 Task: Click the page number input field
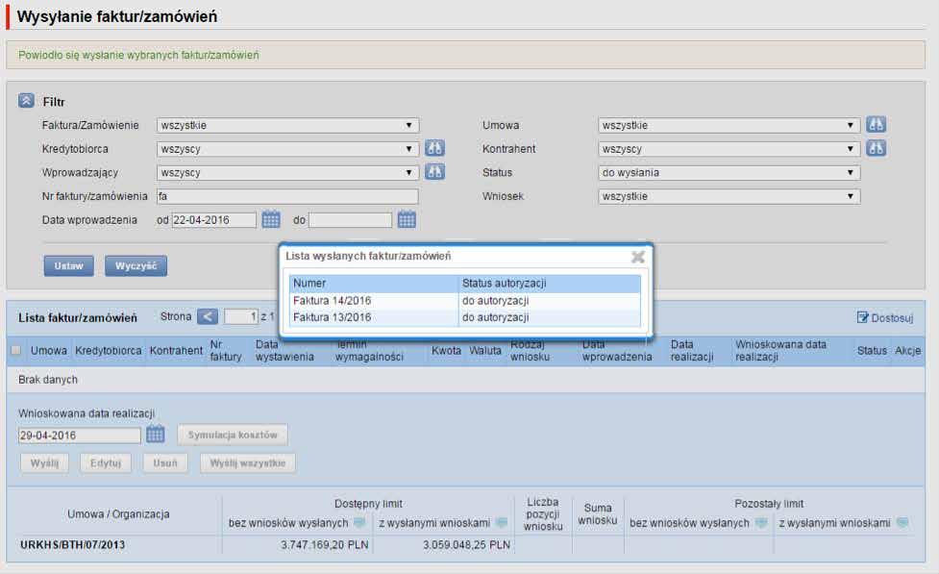240,316
